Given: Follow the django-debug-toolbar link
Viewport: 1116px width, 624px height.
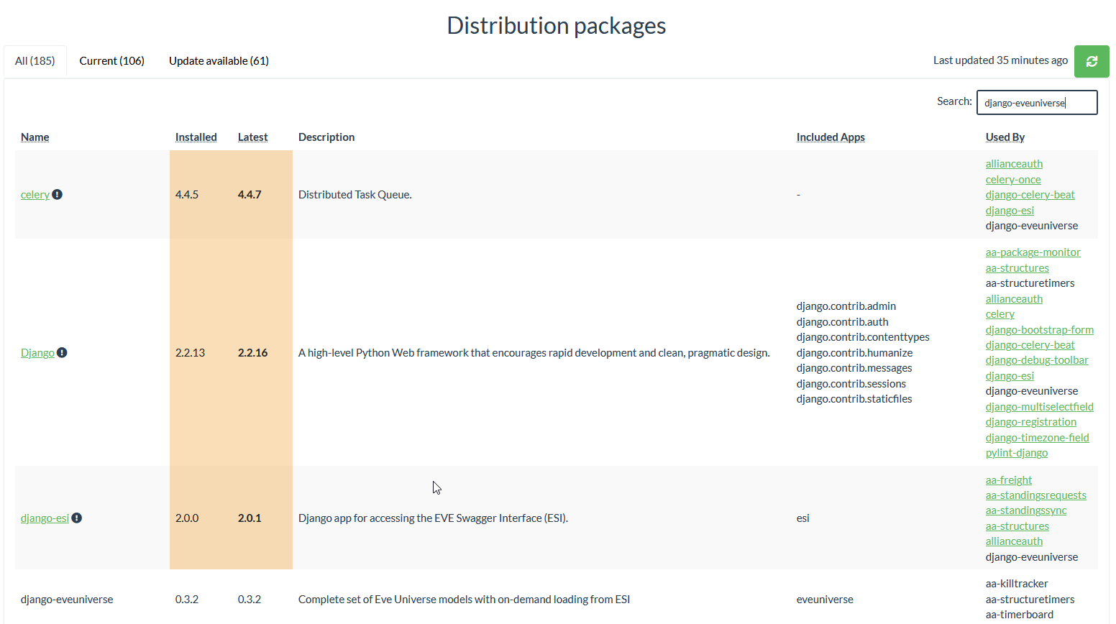Looking at the screenshot, I should (1037, 359).
